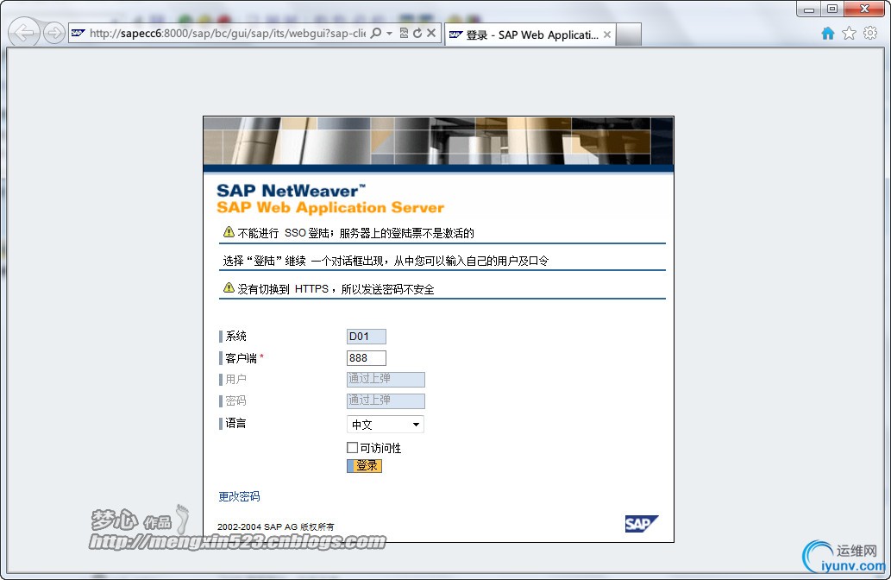Toggle the Compatibility View icon
Viewport: 891px width, 580px height.
click(404, 33)
